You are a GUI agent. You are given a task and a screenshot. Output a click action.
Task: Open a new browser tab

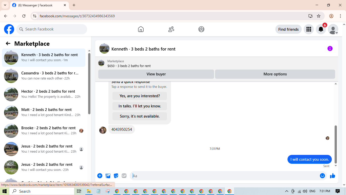tap(74, 5)
